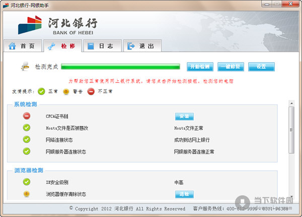Click the green check beside Hosts文件是否被篡改
Image resolution: width=302 pixels, height=217 pixels.
27,128
